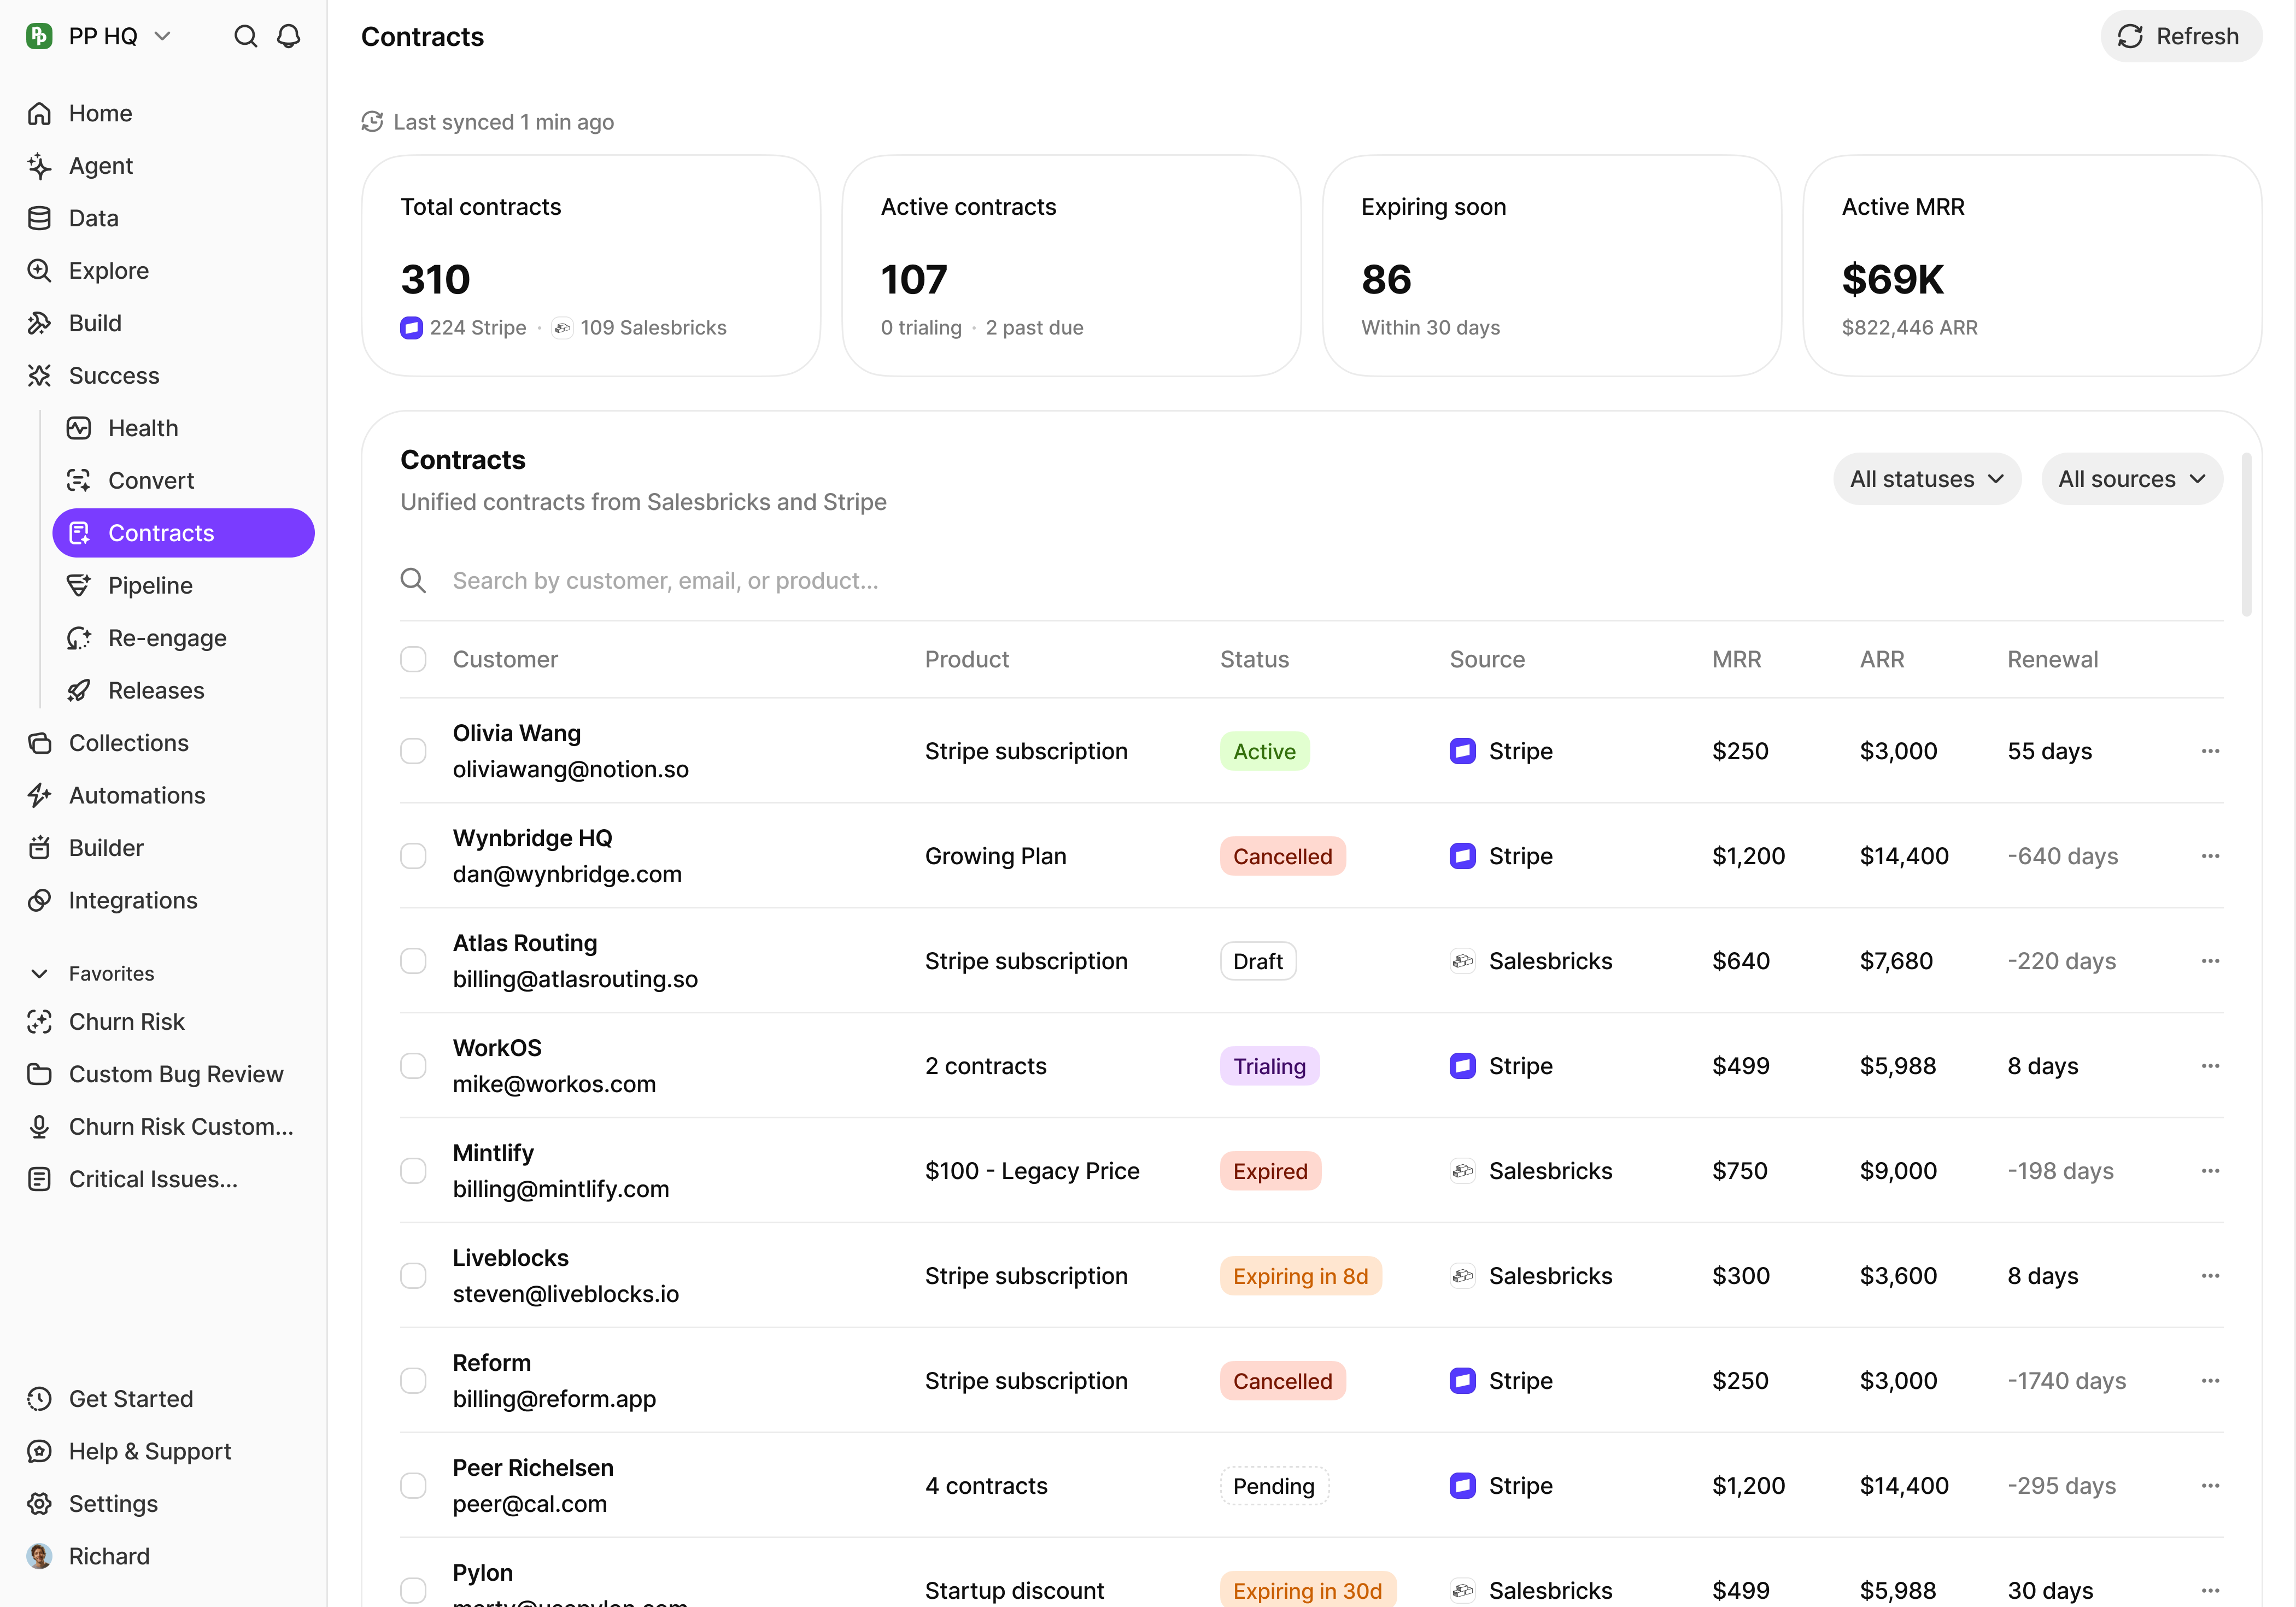Click the PP HQ workspace logo icon
The width and height of the screenshot is (2296, 1607).
pyautogui.click(x=39, y=37)
